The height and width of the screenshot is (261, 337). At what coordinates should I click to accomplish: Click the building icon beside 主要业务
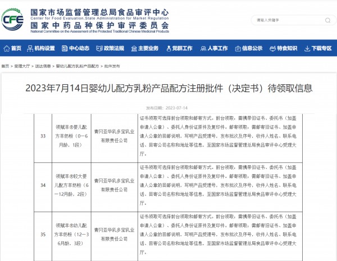tap(134, 48)
